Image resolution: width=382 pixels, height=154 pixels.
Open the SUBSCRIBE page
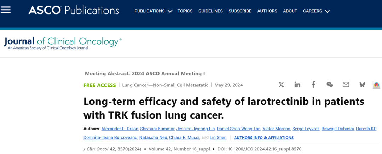pyautogui.click(x=240, y=11)
